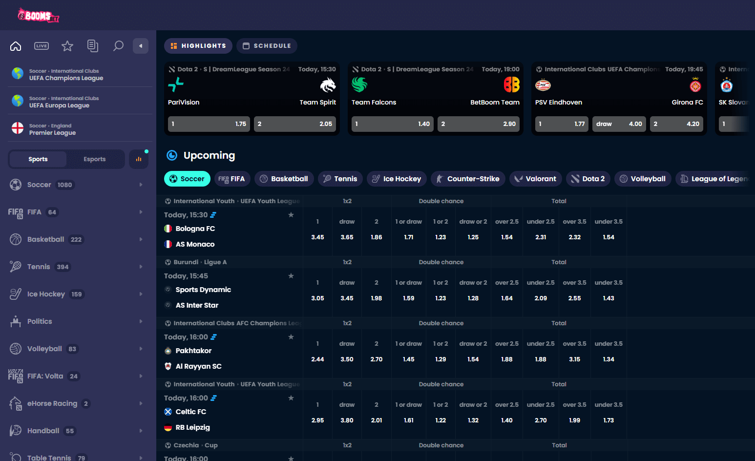This screenshot has height=461, width=755.
Task: Select the Dota 2 filter
Action: (588, 179)
